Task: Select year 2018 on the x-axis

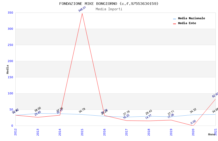Action: coord(149,132)
